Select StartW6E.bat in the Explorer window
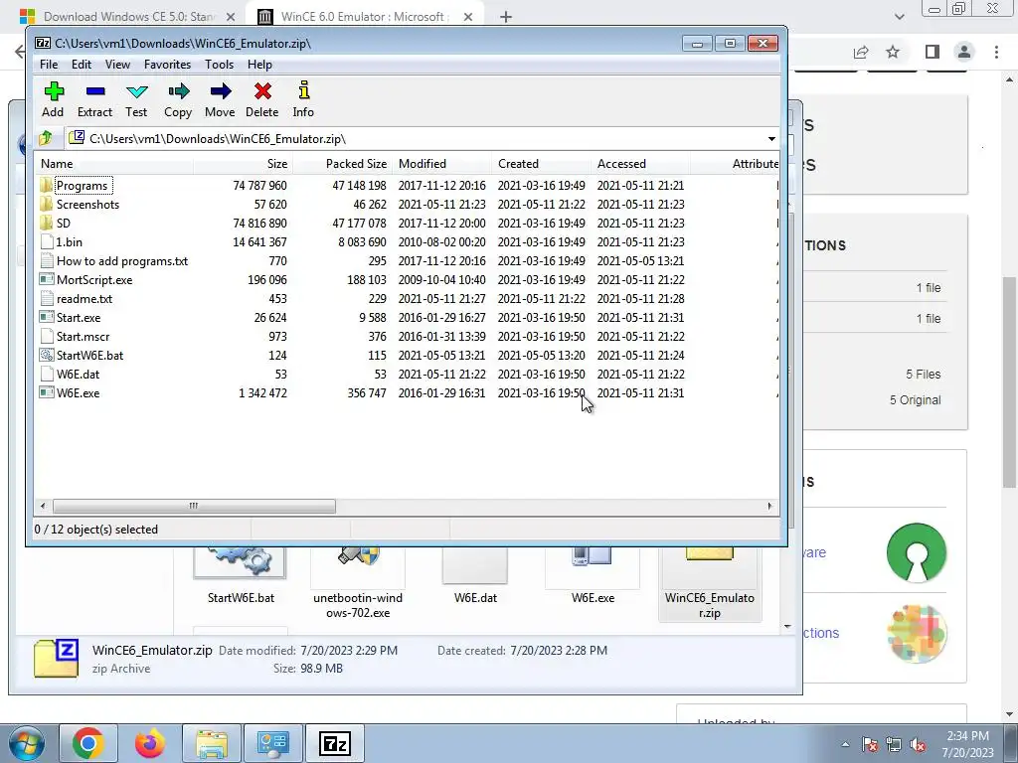 (241, 577)
